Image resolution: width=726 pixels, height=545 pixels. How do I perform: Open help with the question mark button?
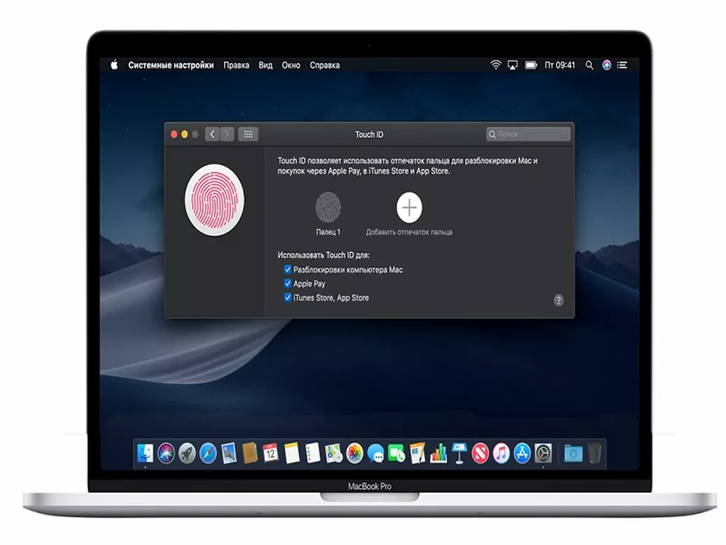point(558,300)
